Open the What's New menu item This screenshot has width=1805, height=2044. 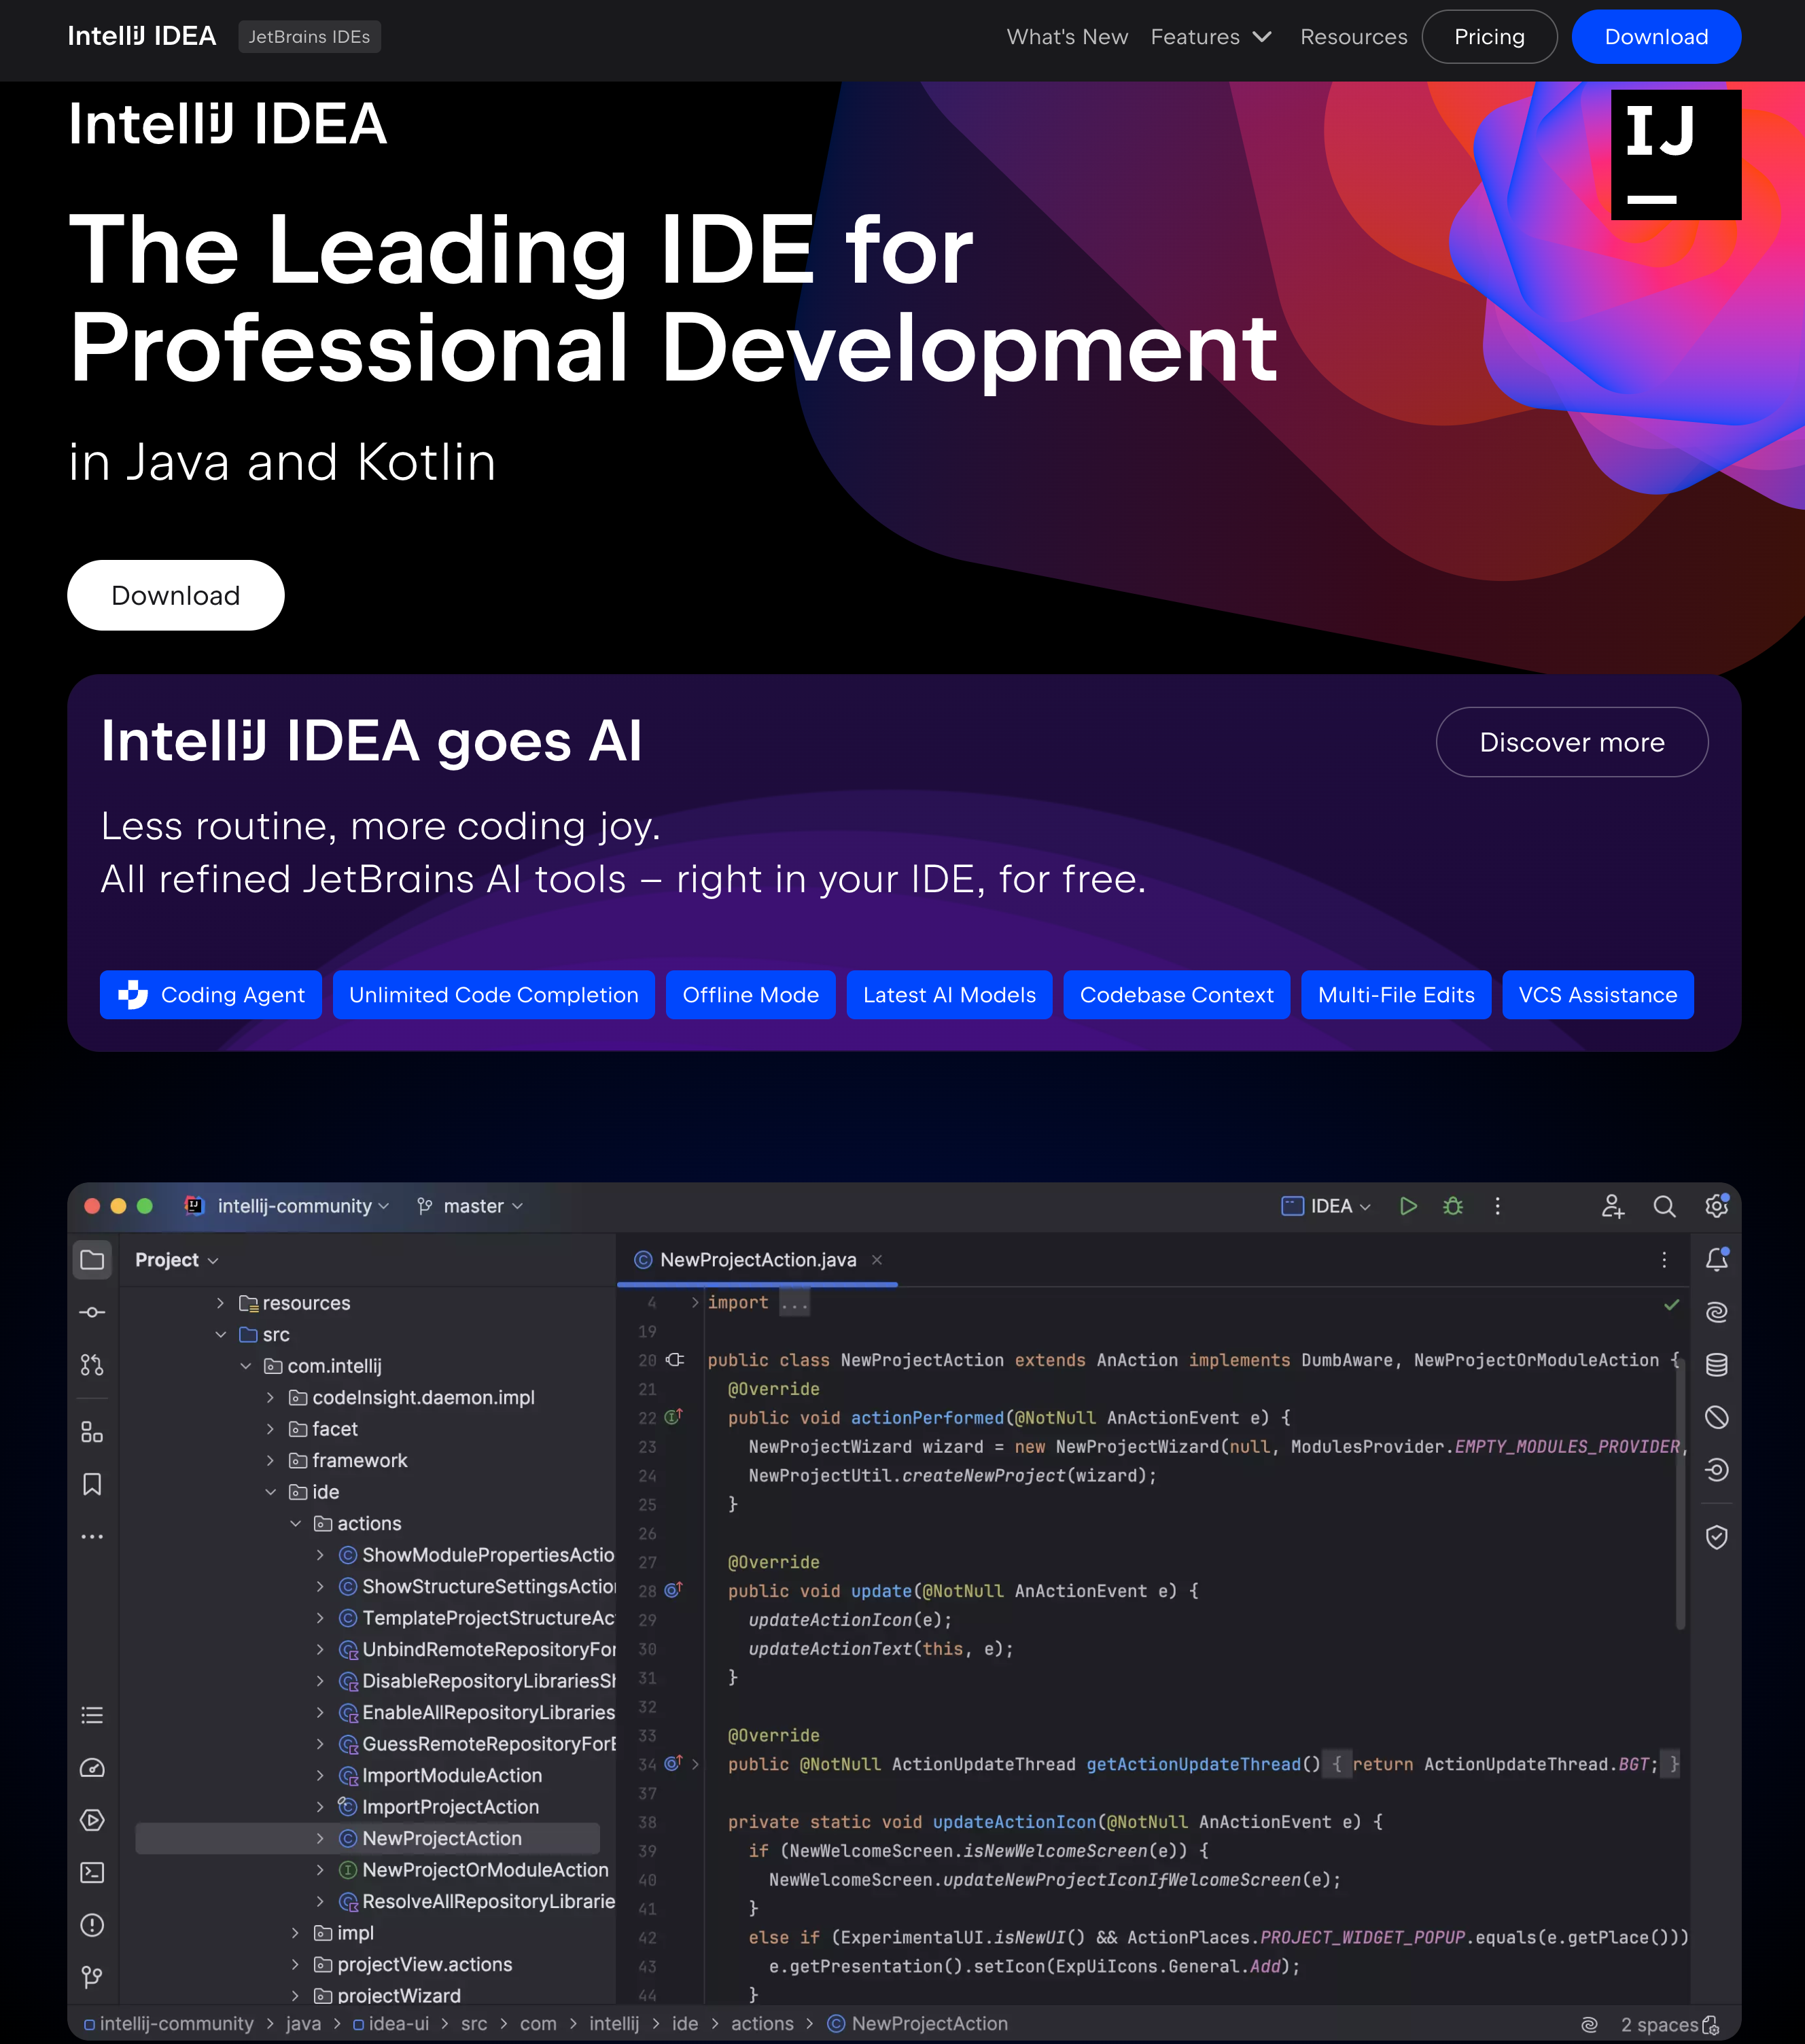1067,37
